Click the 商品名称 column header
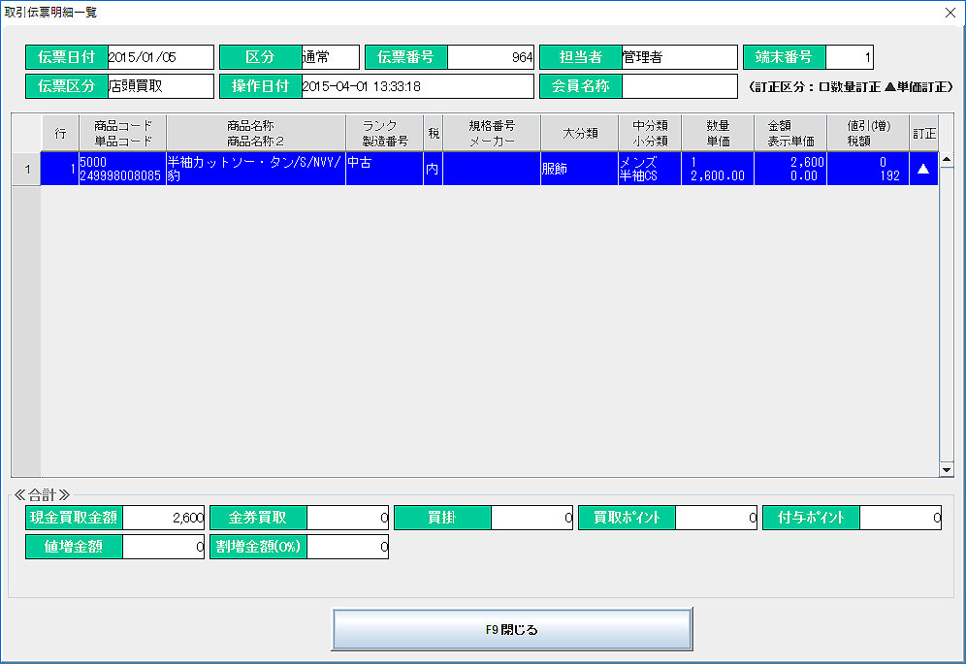The height and width of the screenshot is (664, 966). tap(256, 134)
